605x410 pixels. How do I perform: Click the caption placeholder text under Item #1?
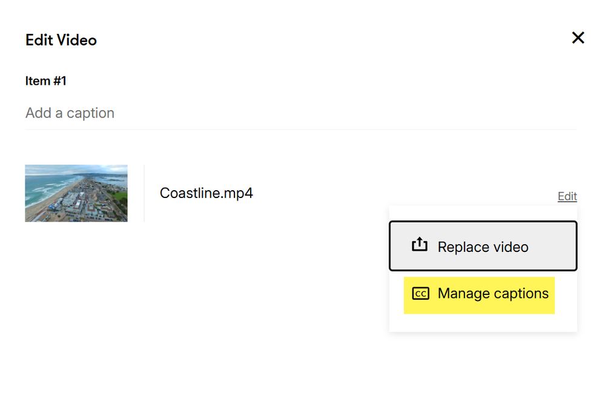[x=70, y=113]
